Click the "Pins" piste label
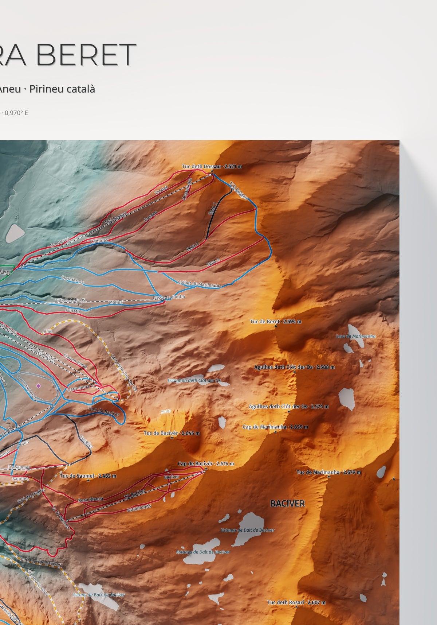437x625 pixels. pos(48,331)
